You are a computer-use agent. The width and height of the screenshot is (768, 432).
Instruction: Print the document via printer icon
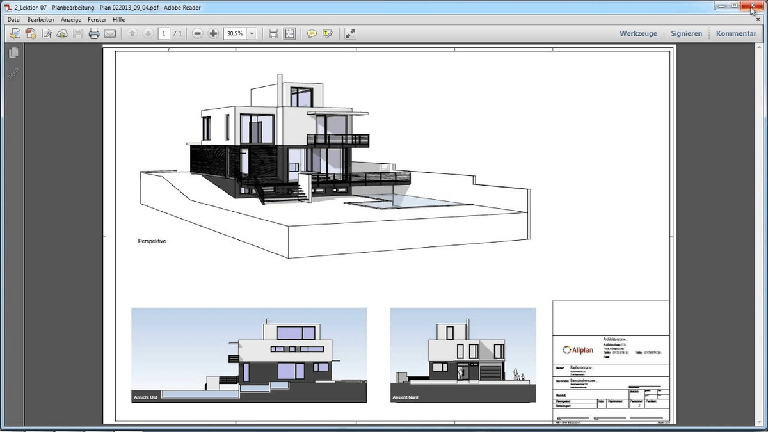94,33
